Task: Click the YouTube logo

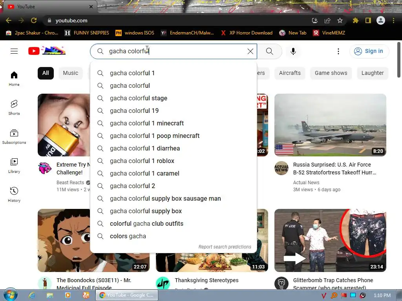Action: coord(47,51)
